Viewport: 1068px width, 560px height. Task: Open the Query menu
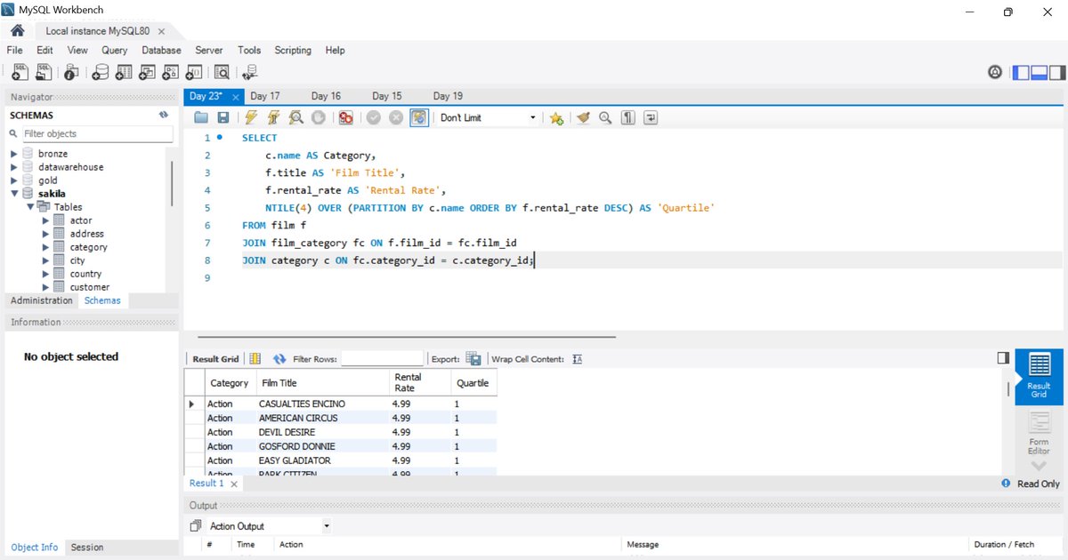(115, 51)
